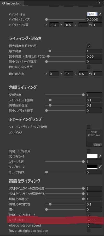Click the ハイライト2位置 Y field
The height and width of the screenshot is (236, 104).
[68, 25]
